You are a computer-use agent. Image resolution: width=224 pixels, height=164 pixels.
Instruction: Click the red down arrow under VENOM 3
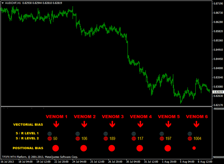pyautogui.click(x=112, y=125)
